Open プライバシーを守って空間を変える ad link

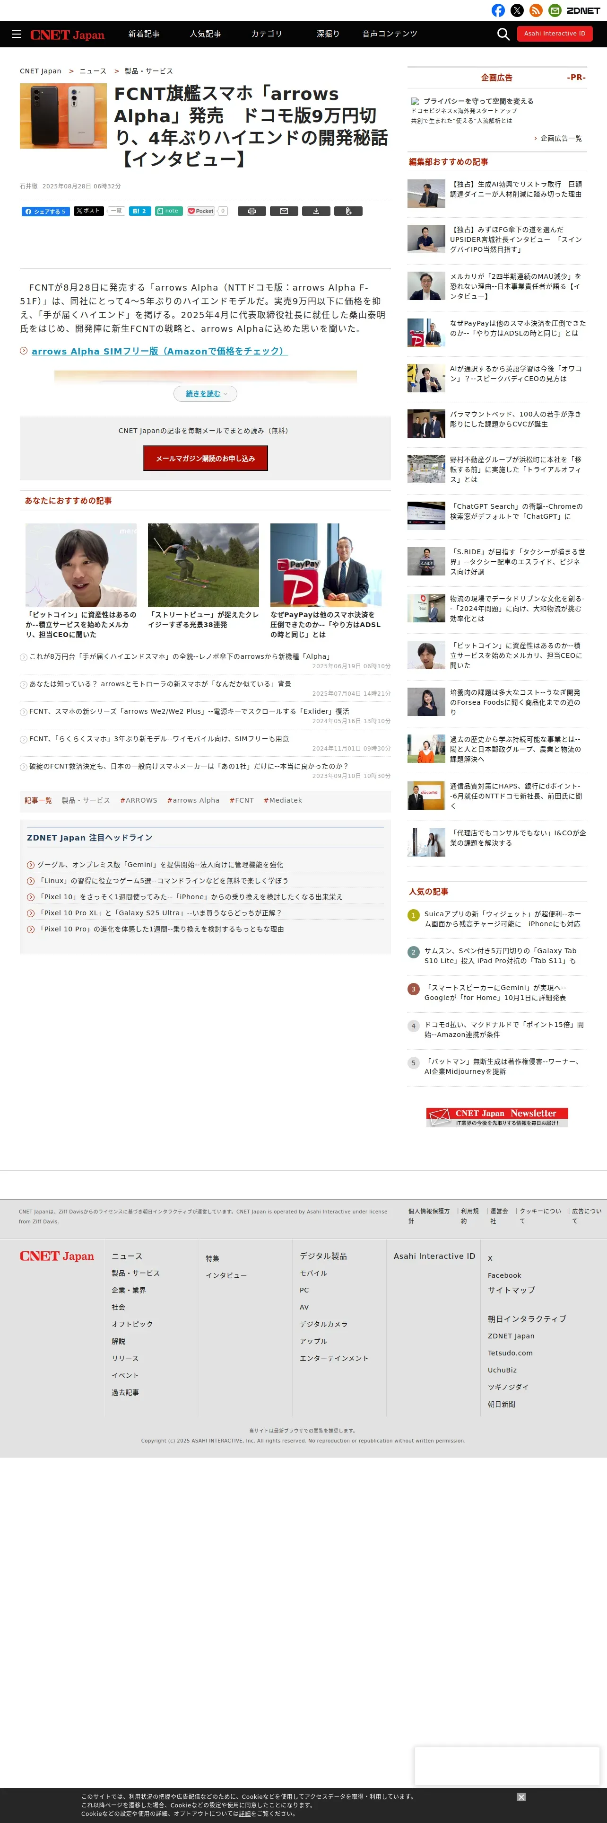pyautogui.click(x=478, y=101)
